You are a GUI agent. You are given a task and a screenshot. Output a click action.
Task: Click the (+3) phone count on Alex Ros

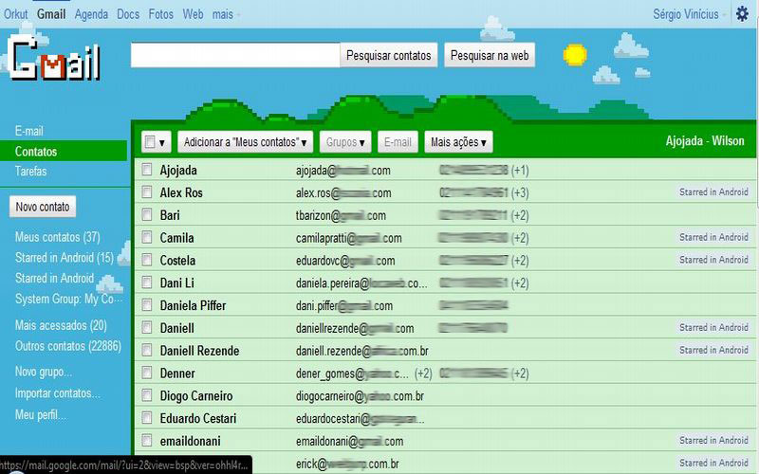pos(520,193)
